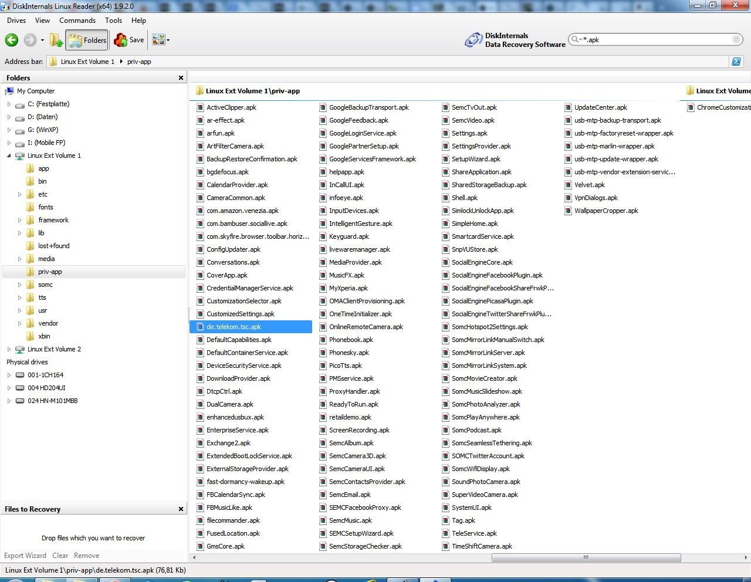Click the horizontal scrollbar left arrow
Screen dimensions: 751x582
[194, 557]
